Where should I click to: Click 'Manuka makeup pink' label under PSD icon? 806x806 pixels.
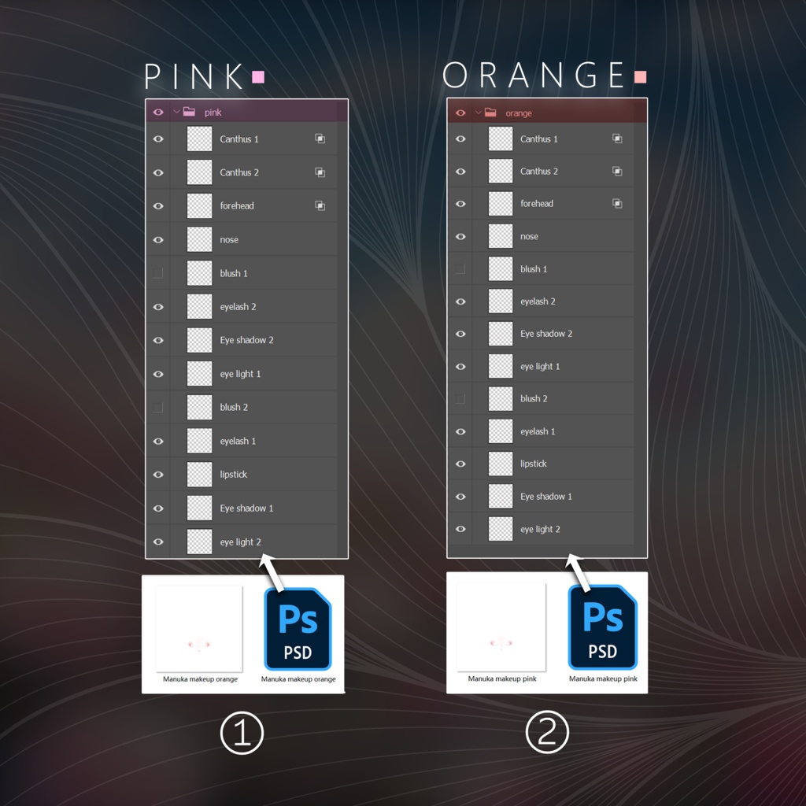click(x=603, y=678)
